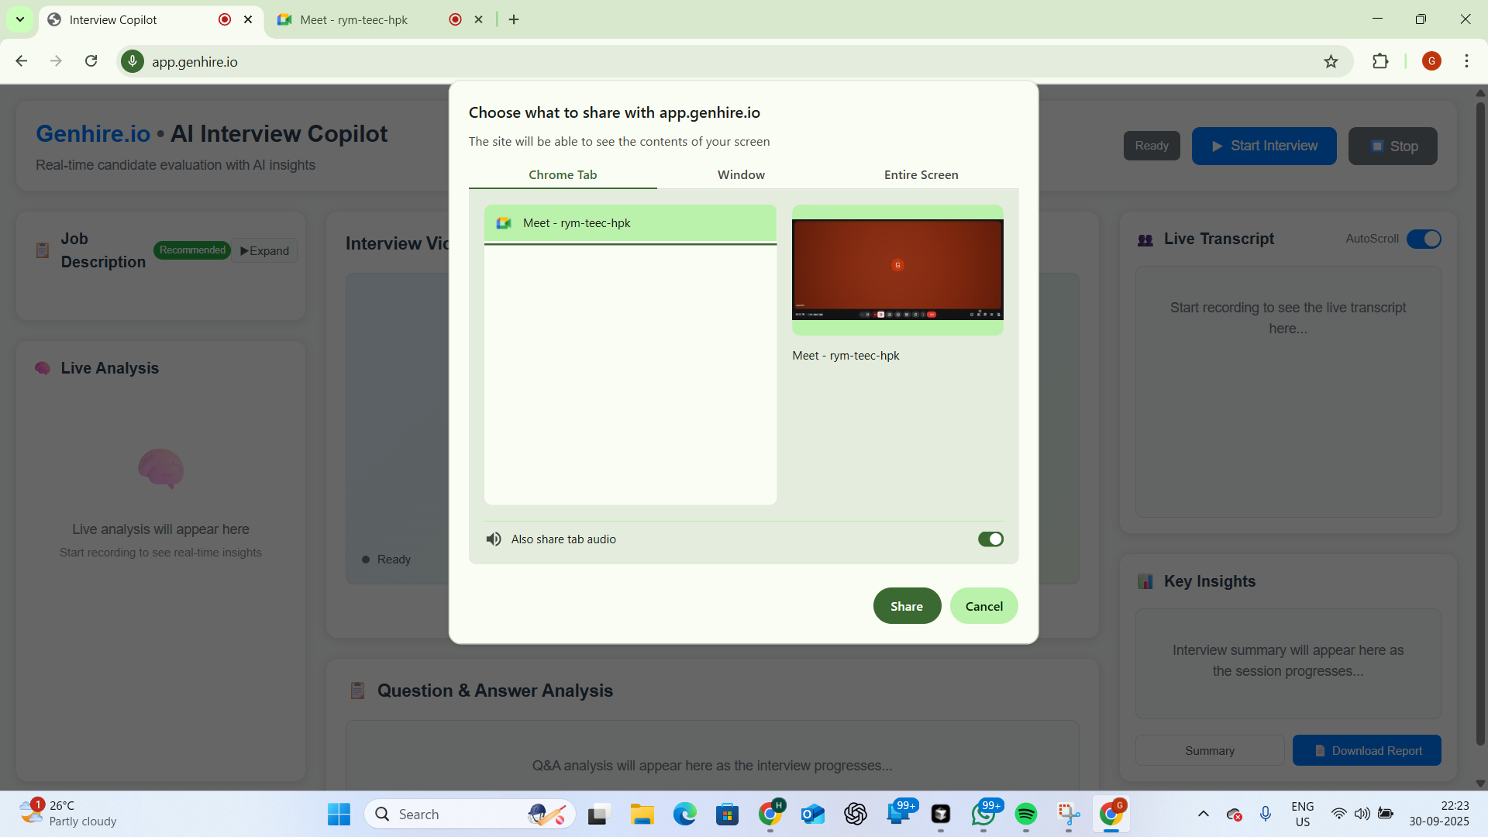Turn off AutoScroll in Live Transcript
The image size is (1488, 837).
(1424, 239)
